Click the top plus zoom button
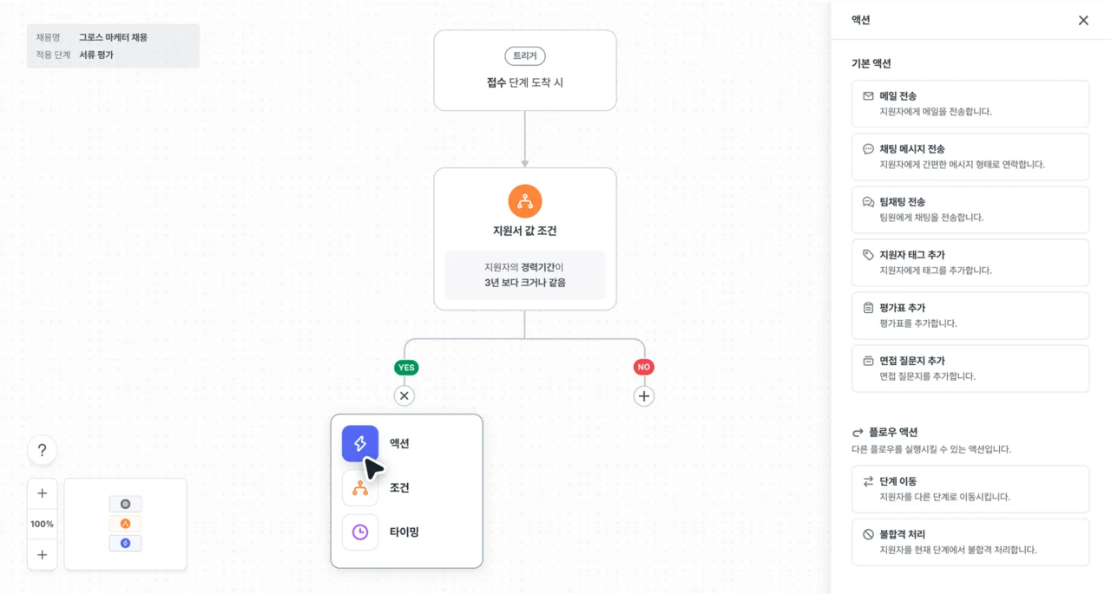Viewport: 1111px width, 594px height. pos(42,493)
